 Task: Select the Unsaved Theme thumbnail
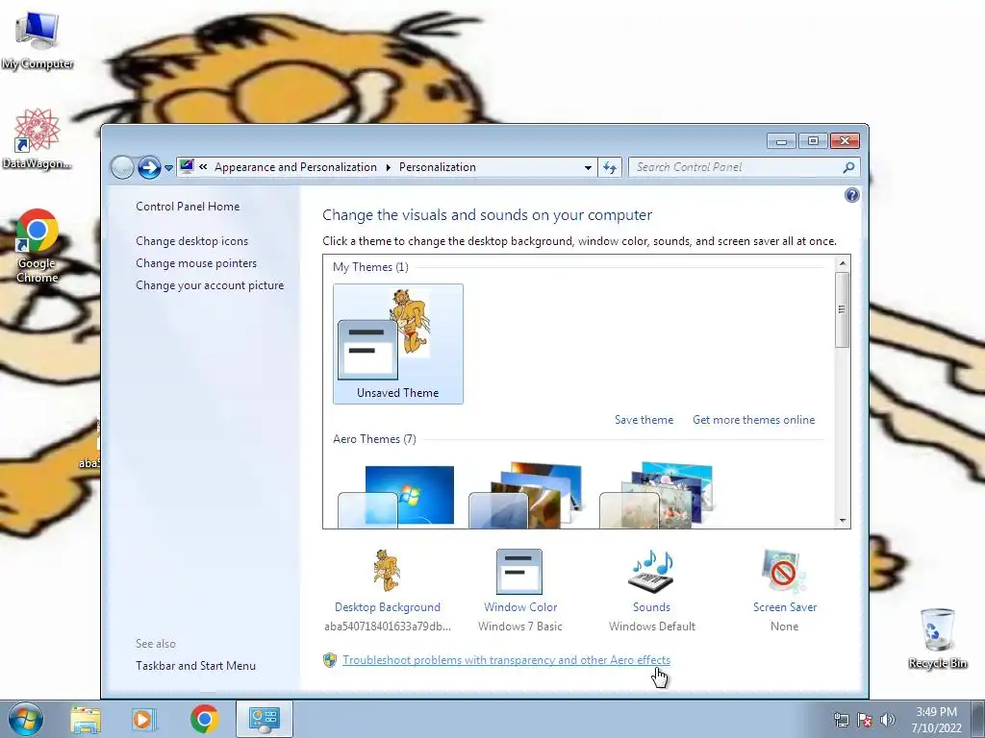398,344
